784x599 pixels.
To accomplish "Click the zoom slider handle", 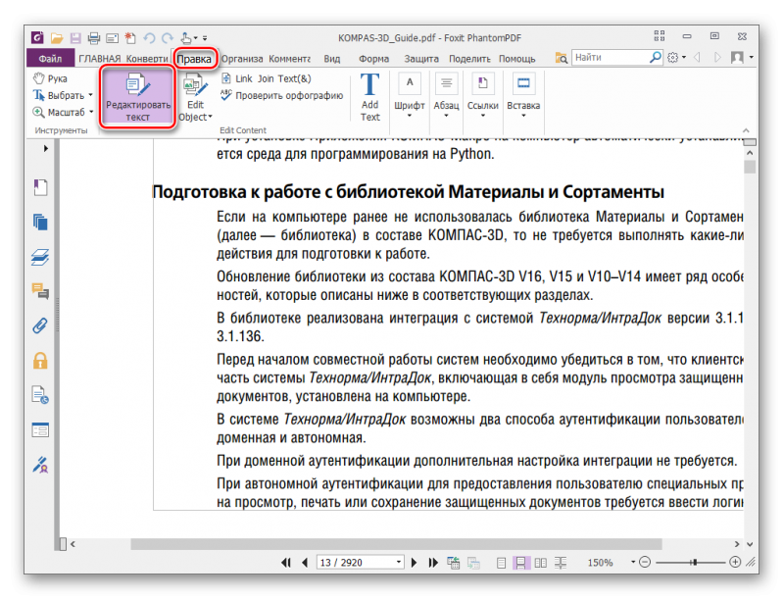I will click(x=695, y=563).
